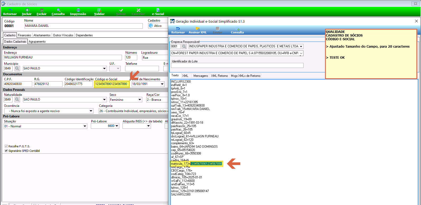Screen dimensions: 421x205
Task: Switch to the Dependentes tab
Action: 84,35
